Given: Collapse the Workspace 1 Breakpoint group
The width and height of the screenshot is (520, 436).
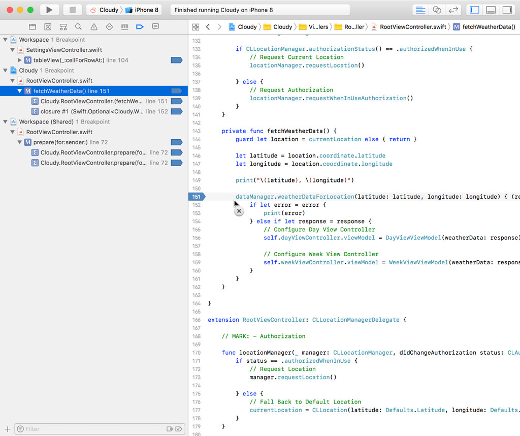Looking at the screenshot, I should (5, 39).
